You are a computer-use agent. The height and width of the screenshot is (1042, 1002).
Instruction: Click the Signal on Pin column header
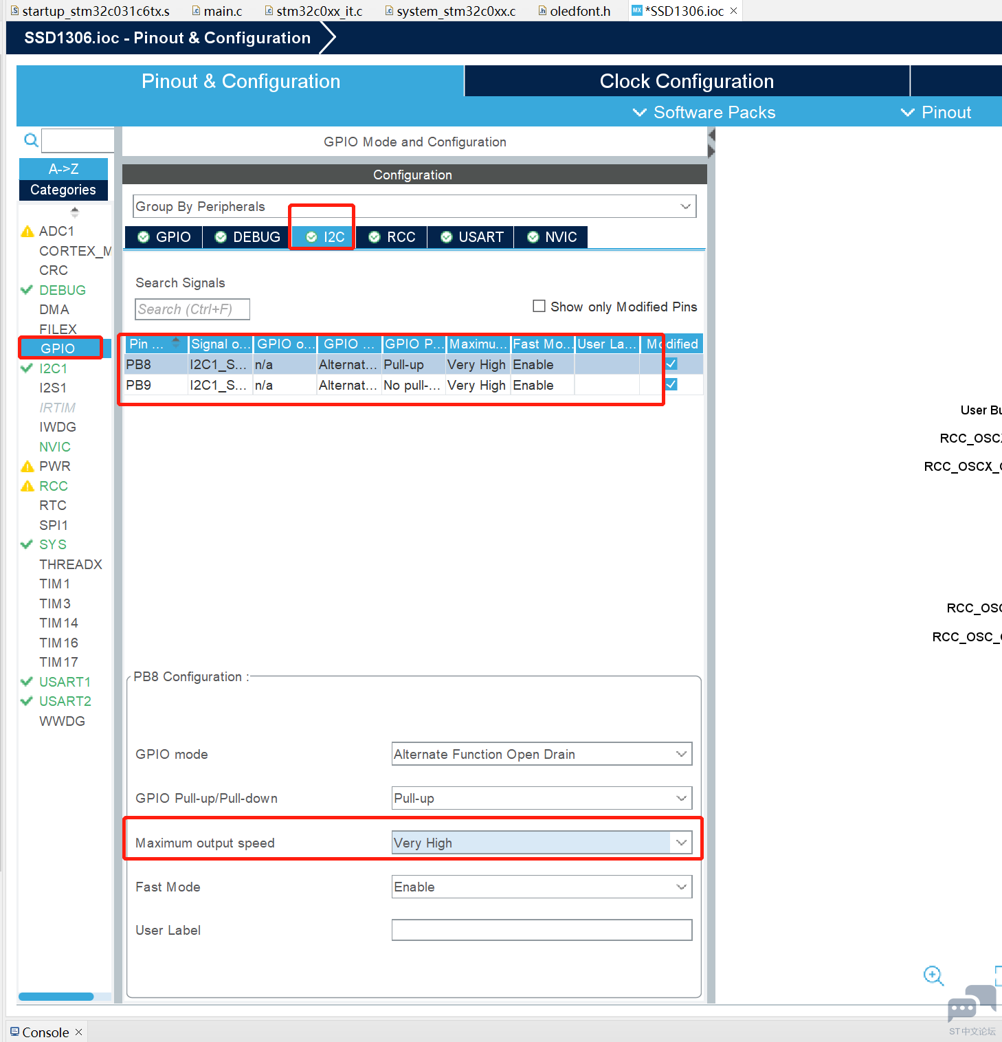(221, 344)
